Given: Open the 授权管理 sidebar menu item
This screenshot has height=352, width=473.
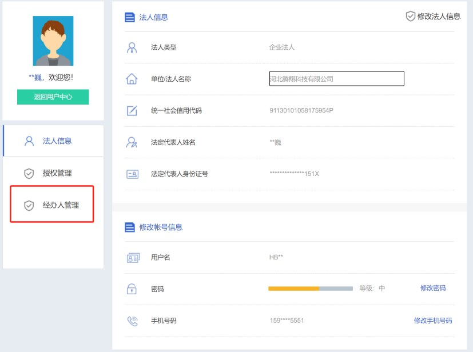Looking at the screenshot, I should pos(57,173).
